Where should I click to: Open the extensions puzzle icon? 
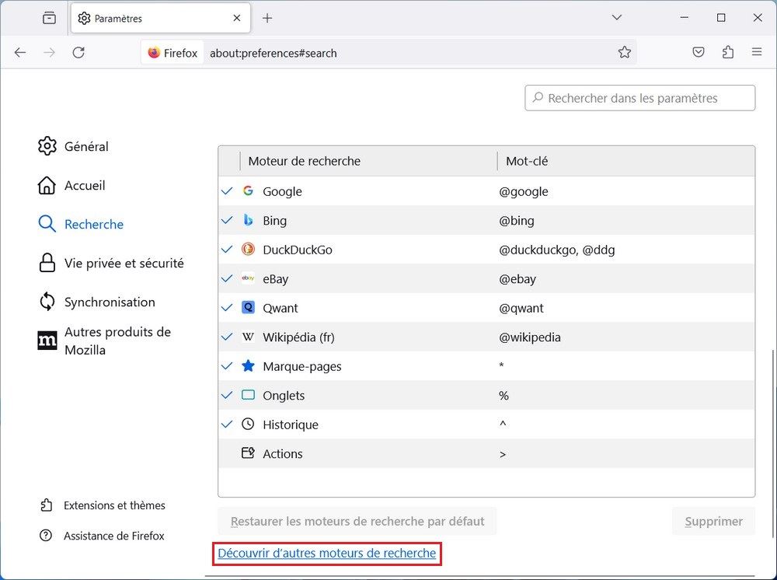tap(728, 52)
